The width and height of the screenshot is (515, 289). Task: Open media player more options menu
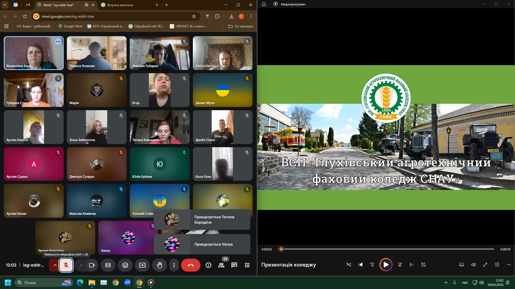509,265
